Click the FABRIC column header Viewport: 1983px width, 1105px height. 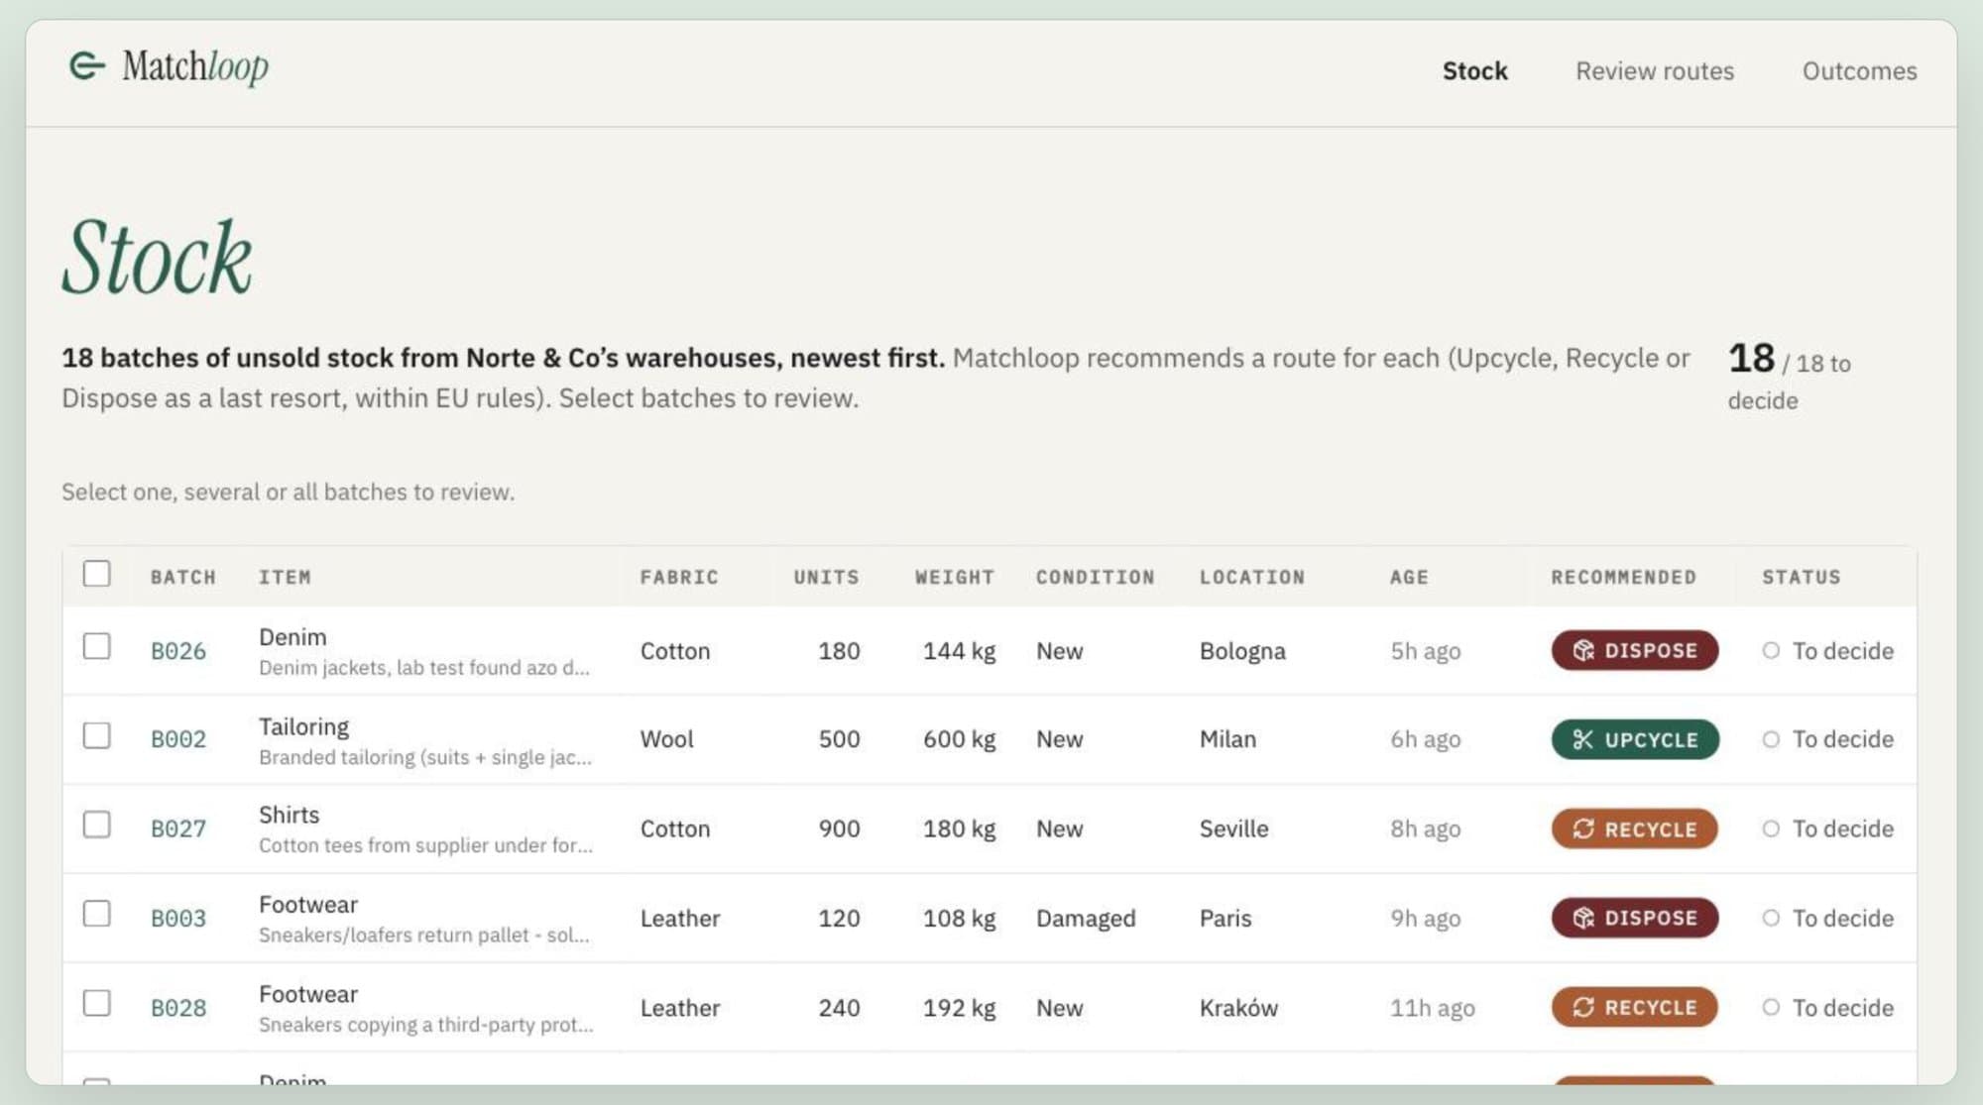pyautogui.click(x=679, y=577)
